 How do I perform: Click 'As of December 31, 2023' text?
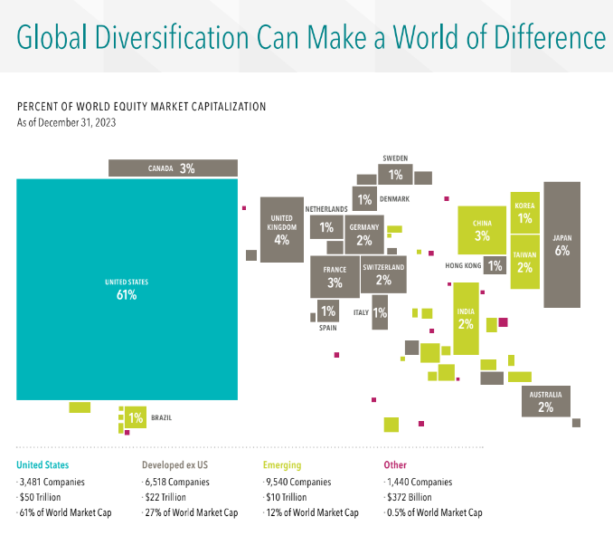(x=67, y=123)
